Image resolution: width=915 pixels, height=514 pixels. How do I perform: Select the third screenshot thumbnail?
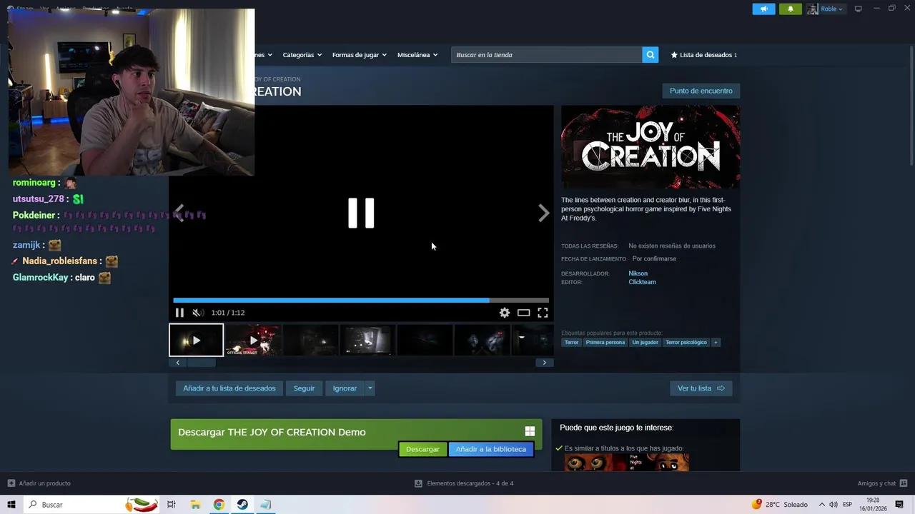coord(310,340)
